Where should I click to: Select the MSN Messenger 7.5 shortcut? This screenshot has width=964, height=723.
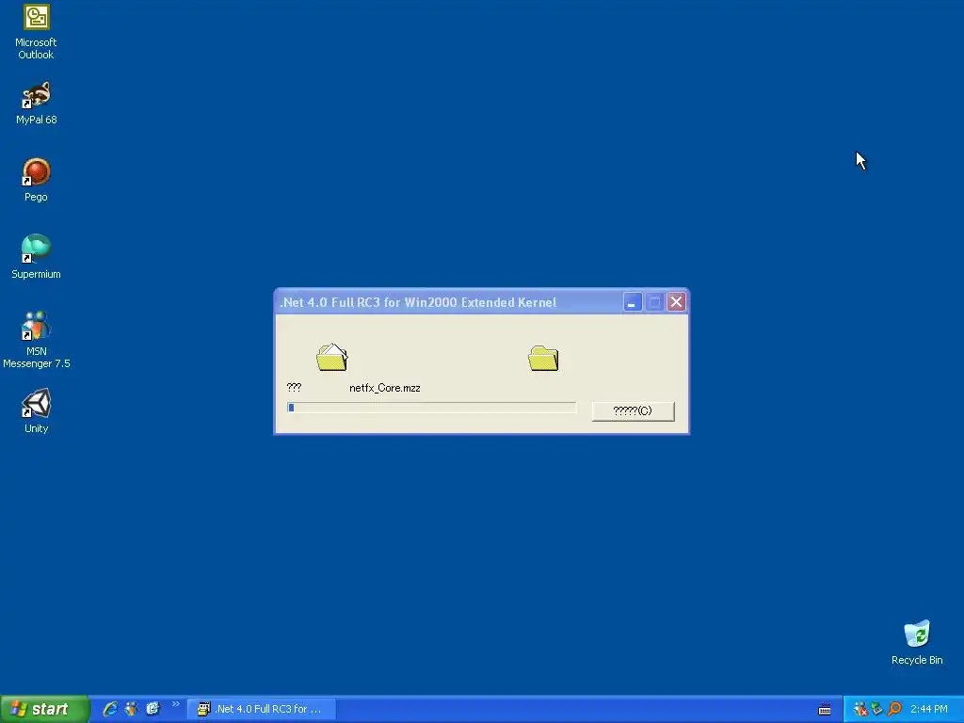click(x=37, y=339)
